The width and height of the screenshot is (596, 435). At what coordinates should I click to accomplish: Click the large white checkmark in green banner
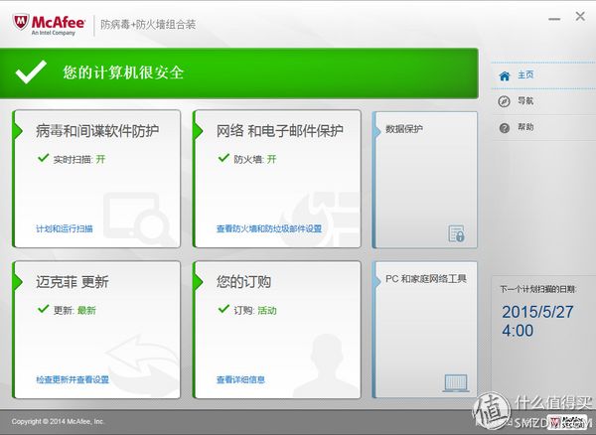31,72
